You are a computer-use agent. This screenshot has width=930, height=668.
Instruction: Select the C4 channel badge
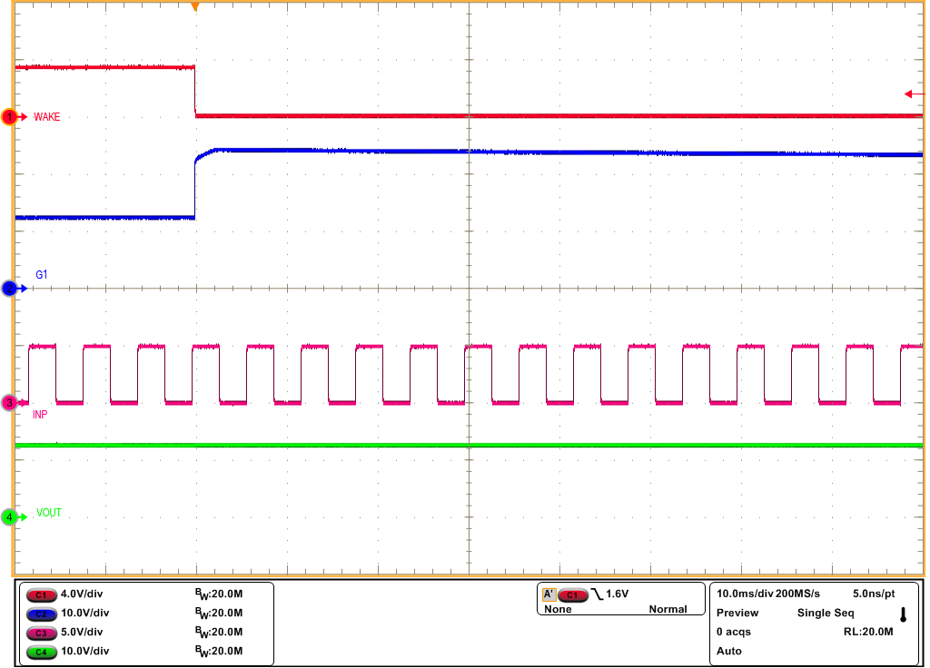tap(43, 651)
